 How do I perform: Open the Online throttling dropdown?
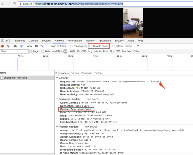tap(132, 46)
